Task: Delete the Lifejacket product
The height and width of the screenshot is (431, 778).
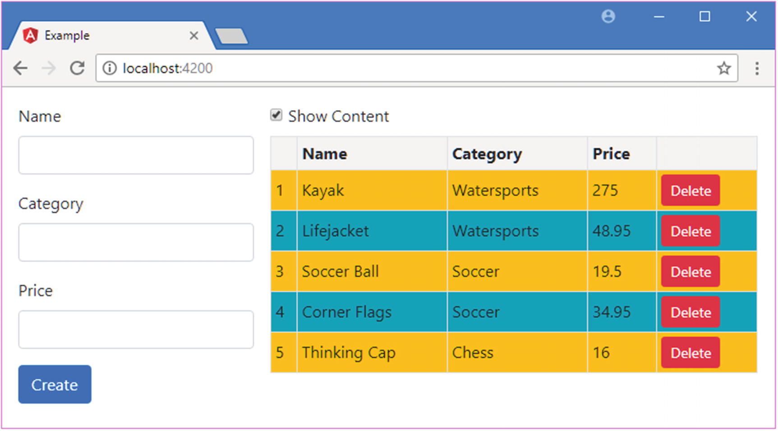Action: [690, 231]
